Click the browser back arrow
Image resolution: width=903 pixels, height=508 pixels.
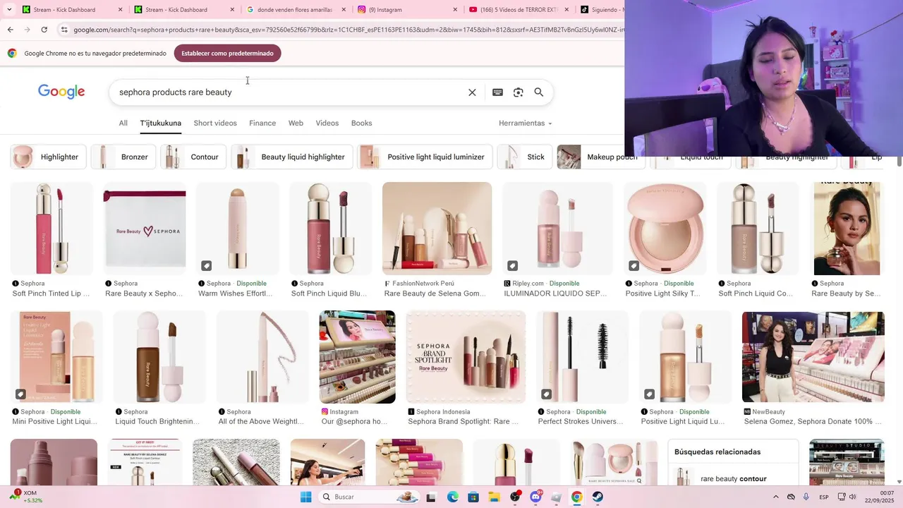10,30
